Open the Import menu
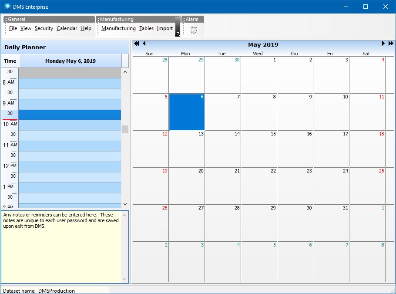Viewport: 396px width, 294px height. [x=165, y=28]
